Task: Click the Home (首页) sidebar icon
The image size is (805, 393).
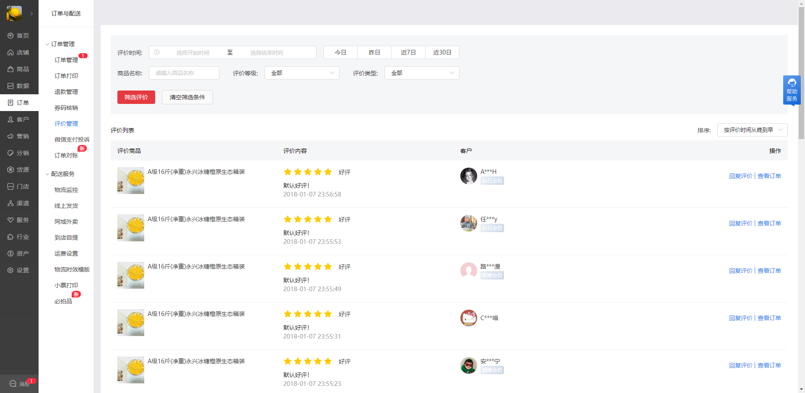Action: 10,36
